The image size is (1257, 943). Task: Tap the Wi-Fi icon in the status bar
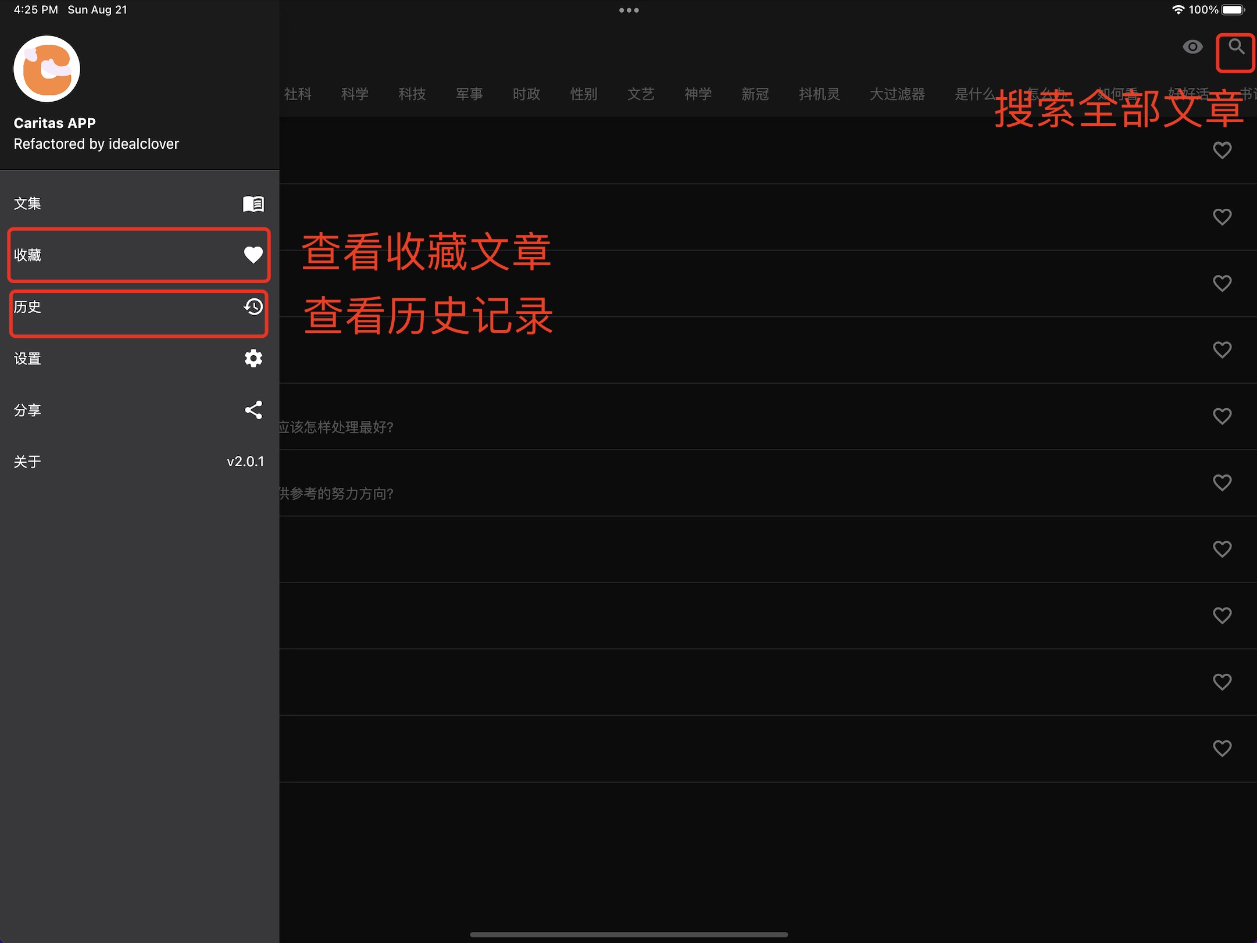(1179, 9)
